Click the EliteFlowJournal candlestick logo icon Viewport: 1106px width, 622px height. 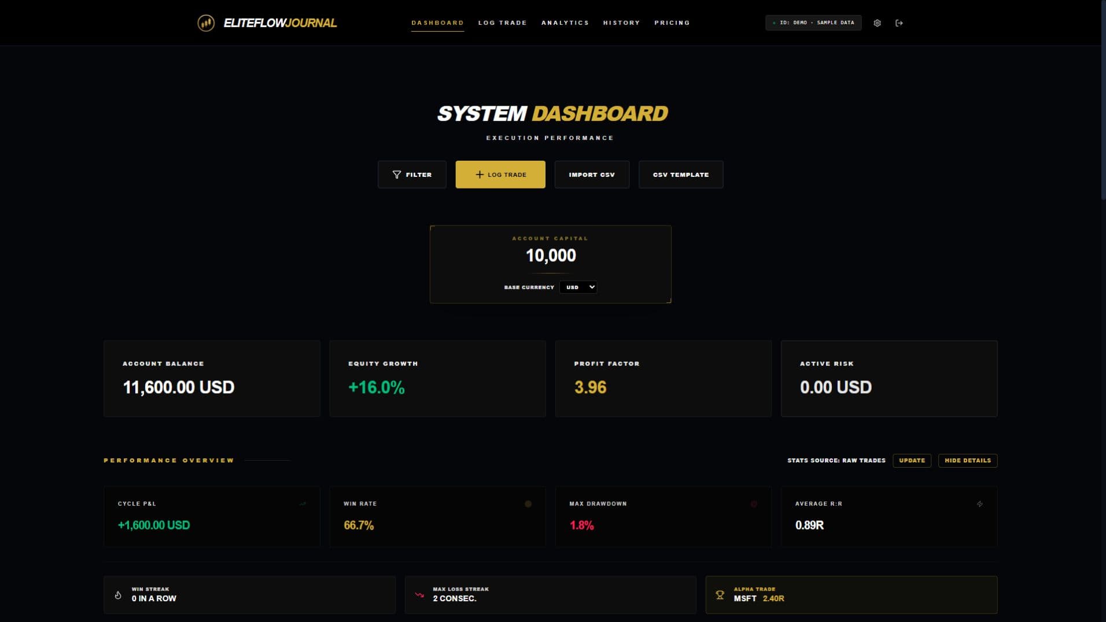click(206, 23)
